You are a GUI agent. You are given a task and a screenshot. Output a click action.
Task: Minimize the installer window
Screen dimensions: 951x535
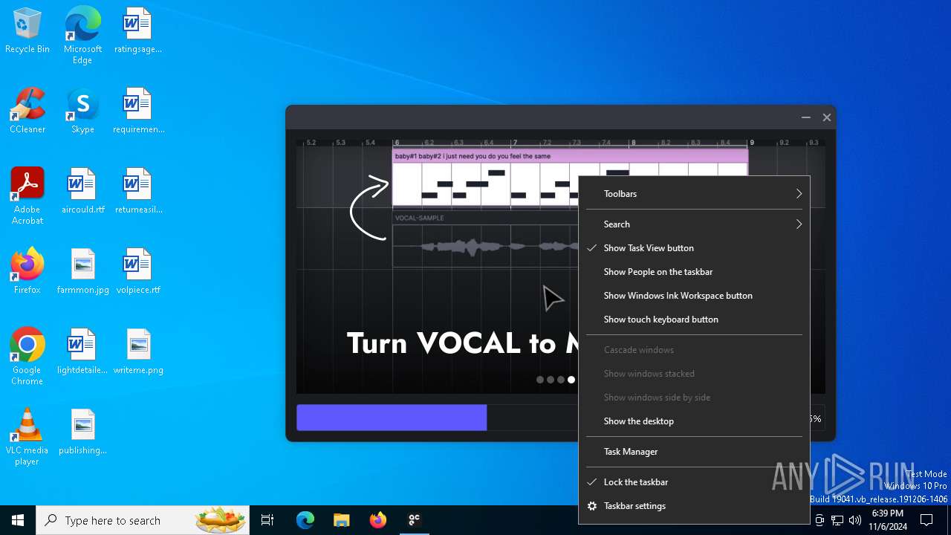[x=805, y=117]
